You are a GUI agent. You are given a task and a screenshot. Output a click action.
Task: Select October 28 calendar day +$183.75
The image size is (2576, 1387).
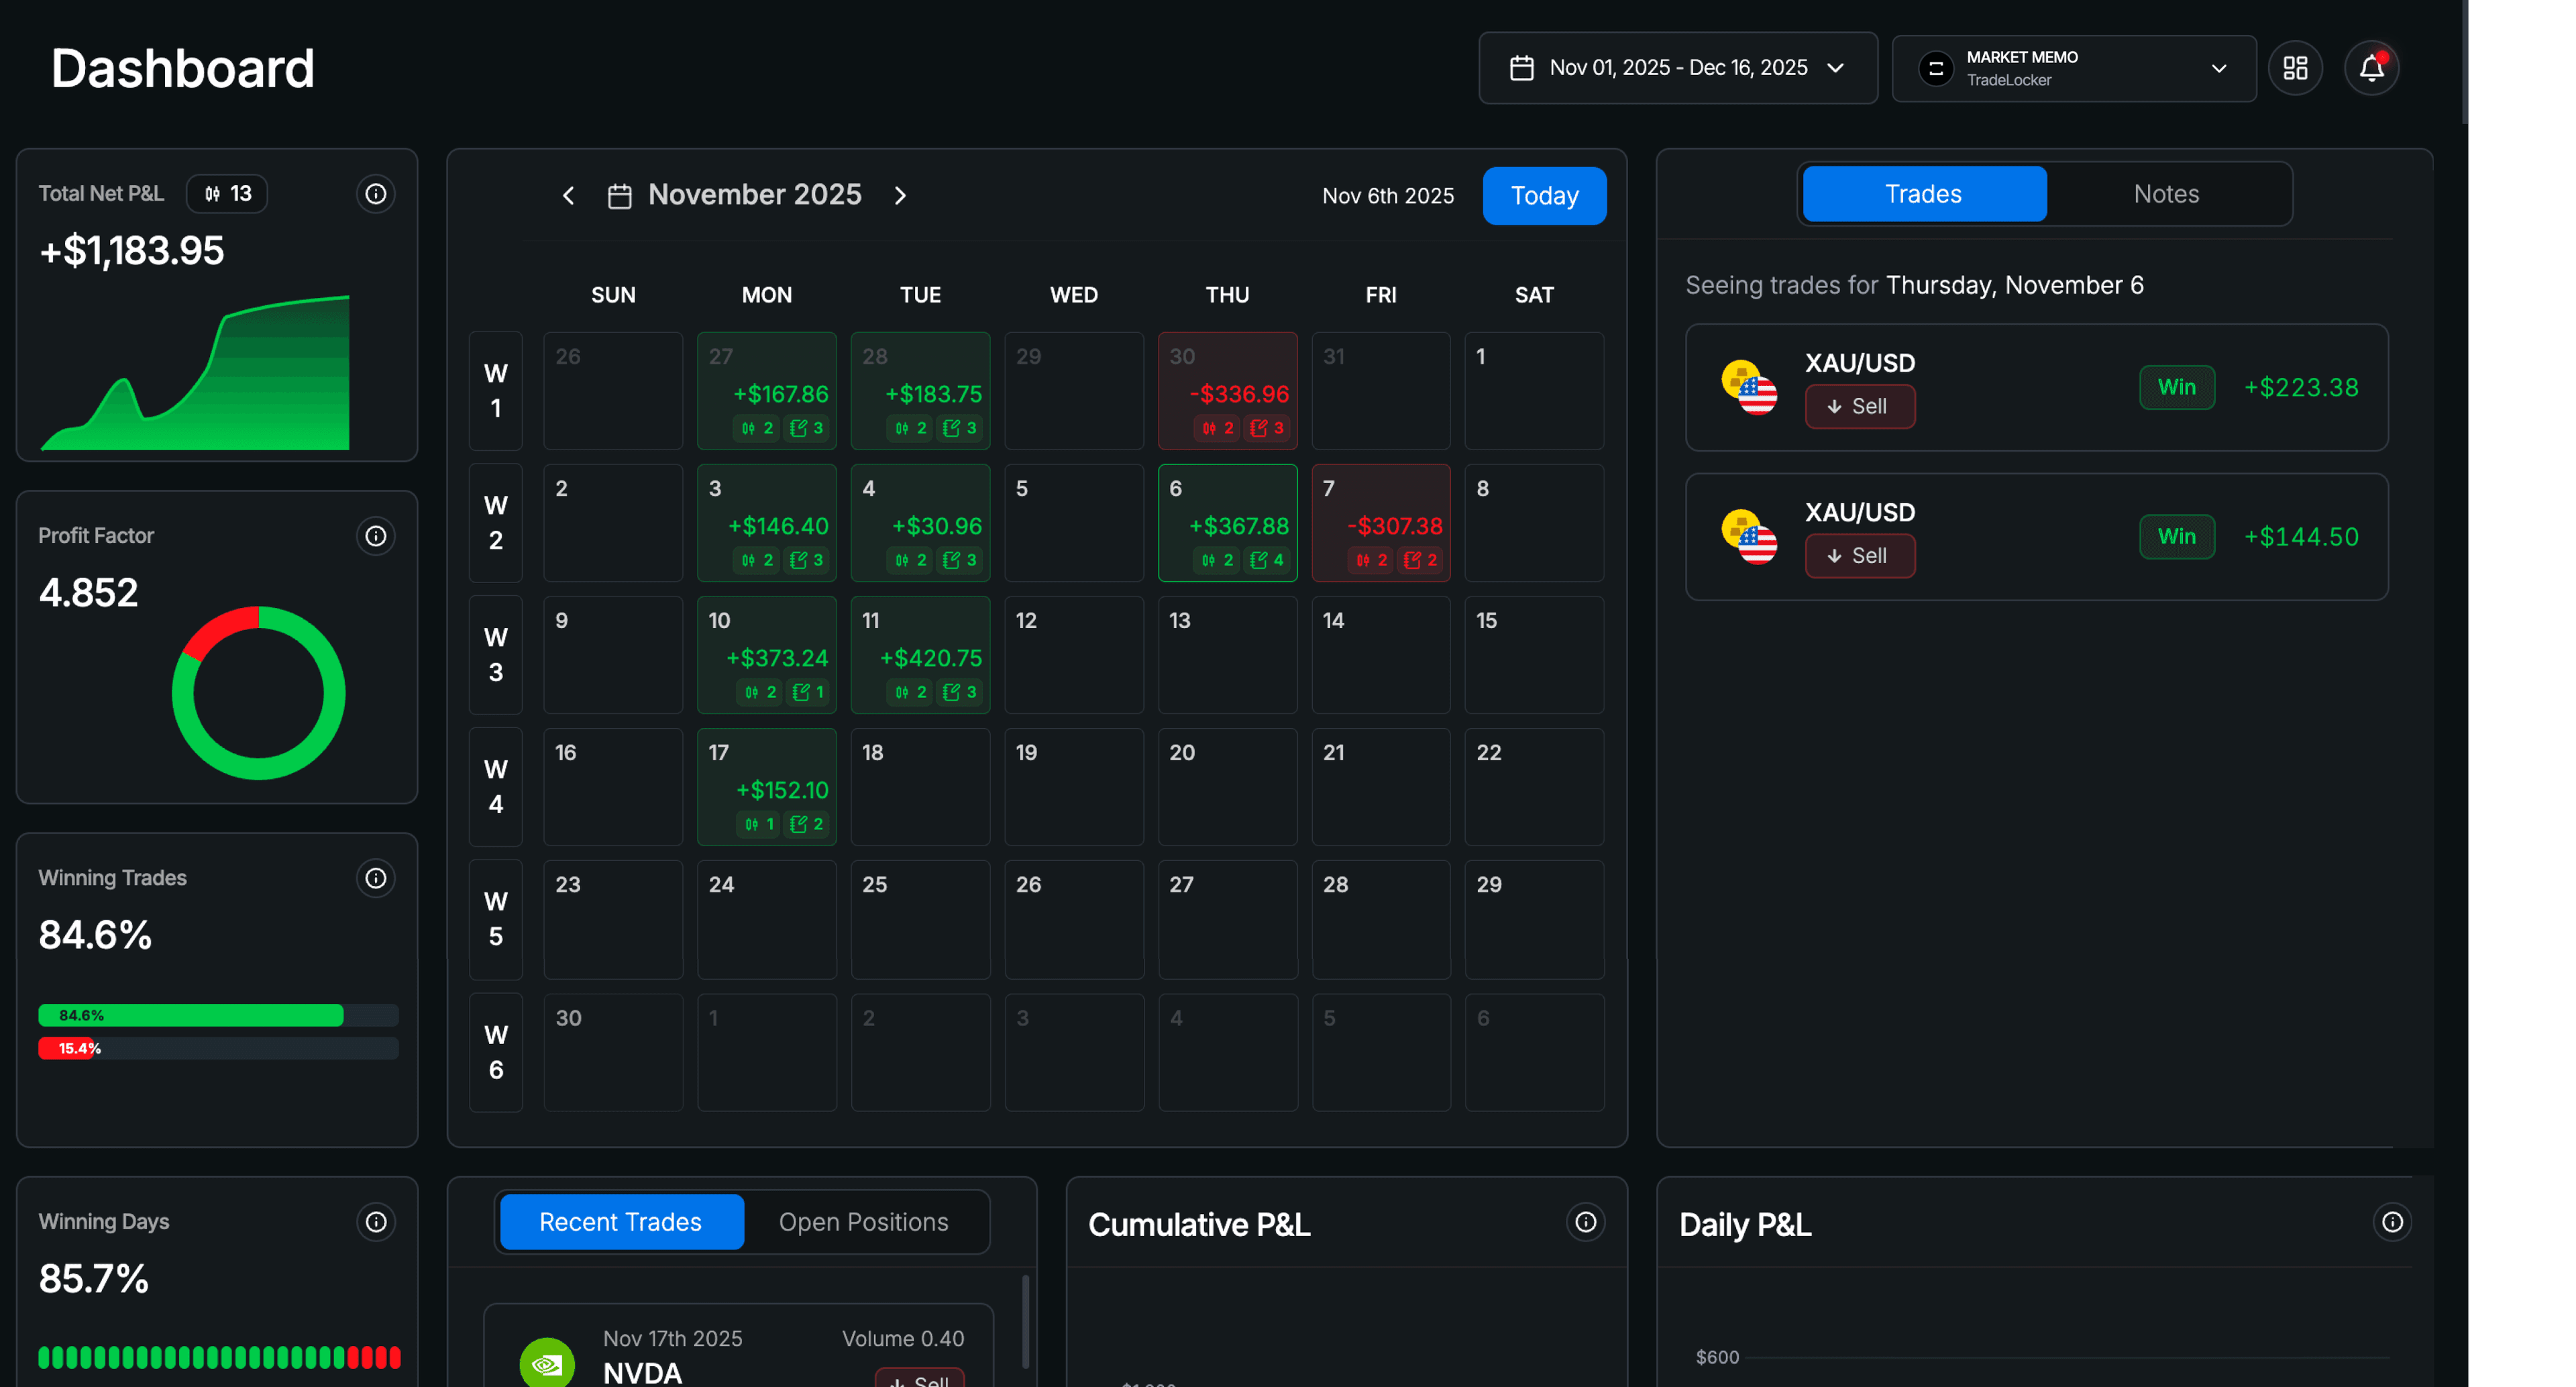point(920,391)
